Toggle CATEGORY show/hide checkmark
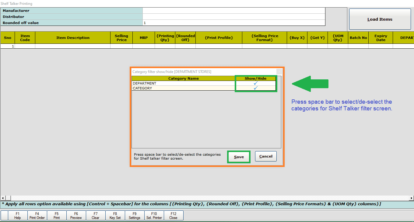 click(x=256, y=88)
